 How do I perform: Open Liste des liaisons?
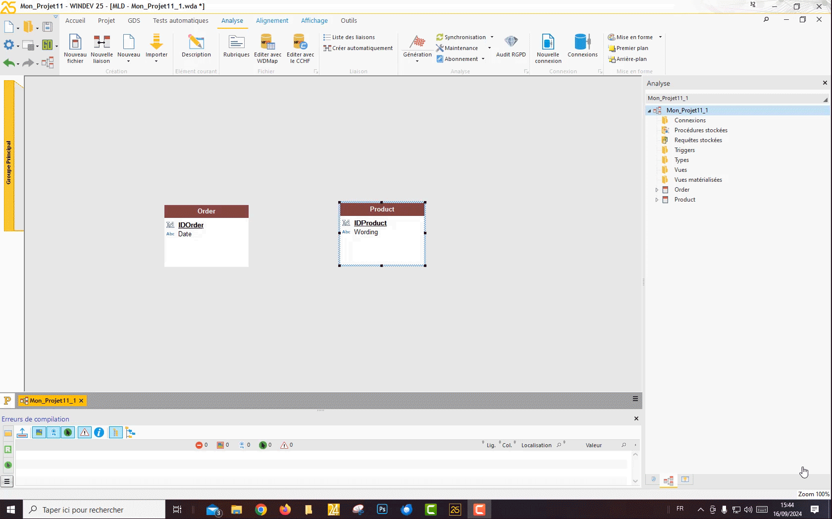(x=349, y=37)
